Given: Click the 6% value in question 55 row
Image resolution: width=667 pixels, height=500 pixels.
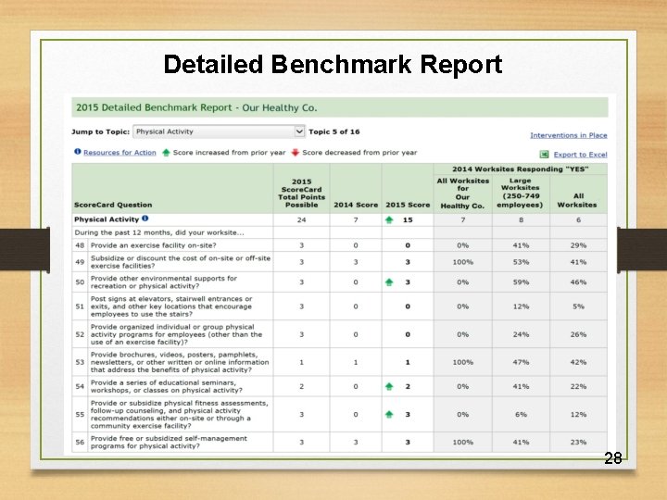Looking at the screenshot, I should (521, 414).
